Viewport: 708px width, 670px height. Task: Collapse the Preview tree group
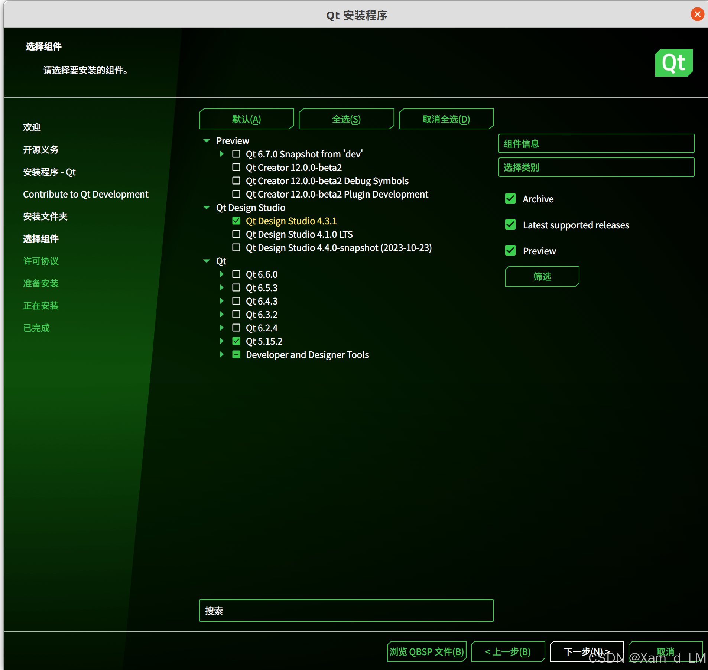207,140
